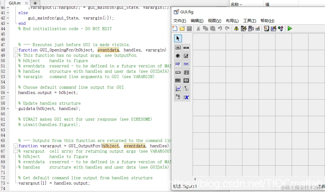This screenshot has width=325, height=192.
Task: Click the Cut scissors icon
Action: 198,28
